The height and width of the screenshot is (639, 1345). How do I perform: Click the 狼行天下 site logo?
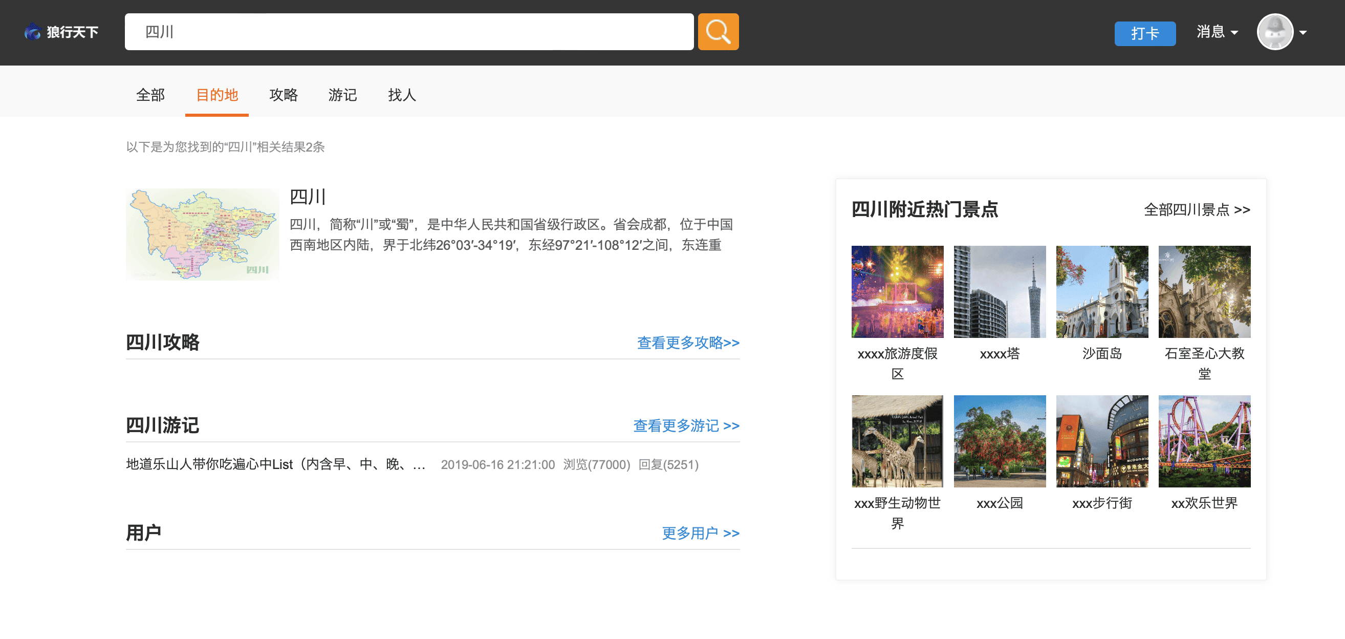[61, 32]
